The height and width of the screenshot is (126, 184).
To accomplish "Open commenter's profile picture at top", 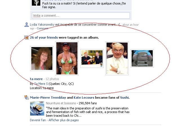I will [36, 3].
